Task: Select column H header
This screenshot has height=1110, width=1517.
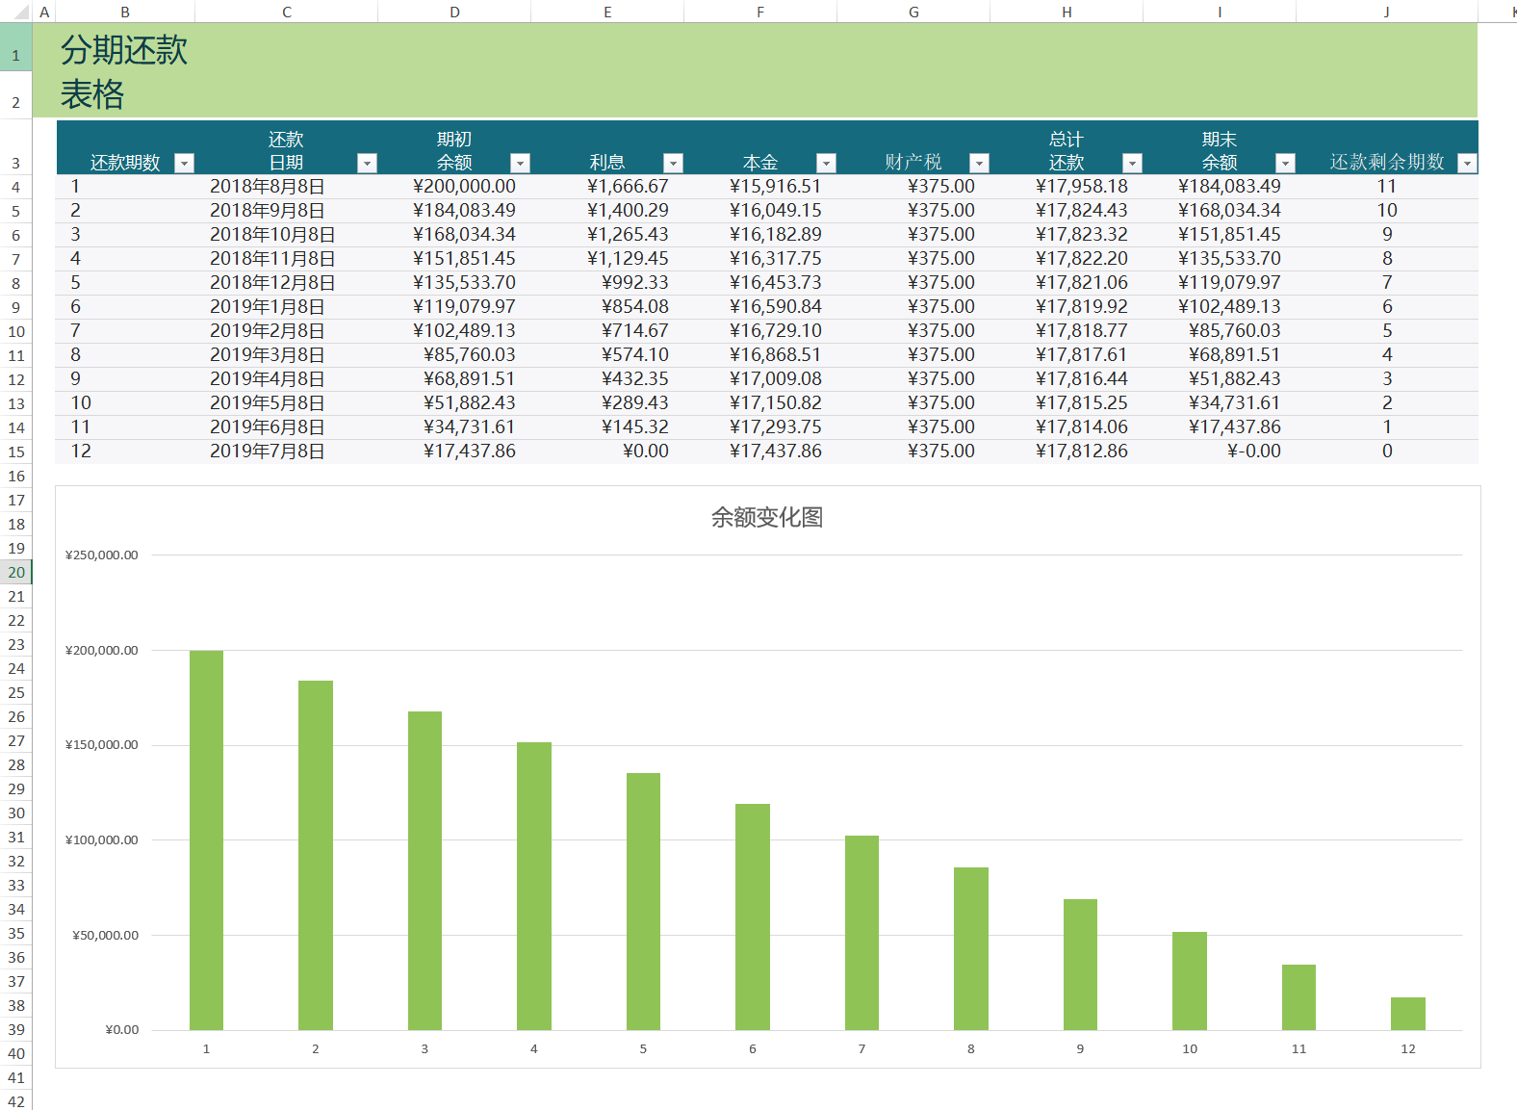Action: point(1067,13)
